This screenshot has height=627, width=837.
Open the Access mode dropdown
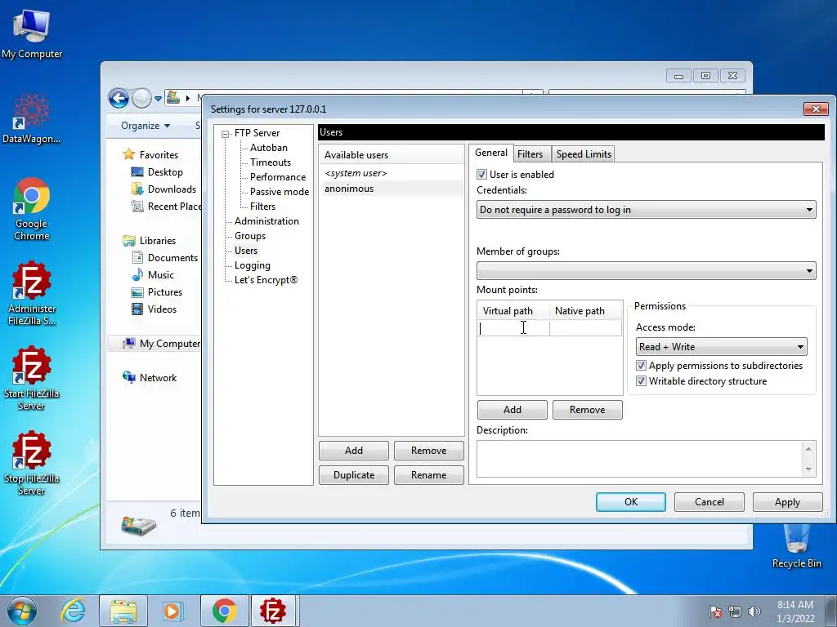pos(721,346)
